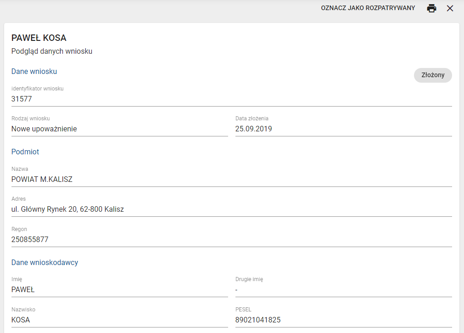
Task: Click the Złożony status chip
Action: 433,75
